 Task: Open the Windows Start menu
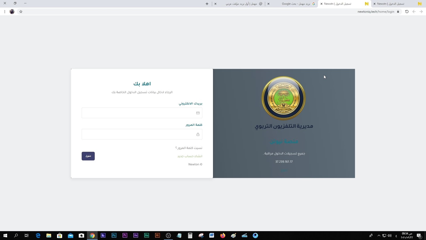coord(5,235)
